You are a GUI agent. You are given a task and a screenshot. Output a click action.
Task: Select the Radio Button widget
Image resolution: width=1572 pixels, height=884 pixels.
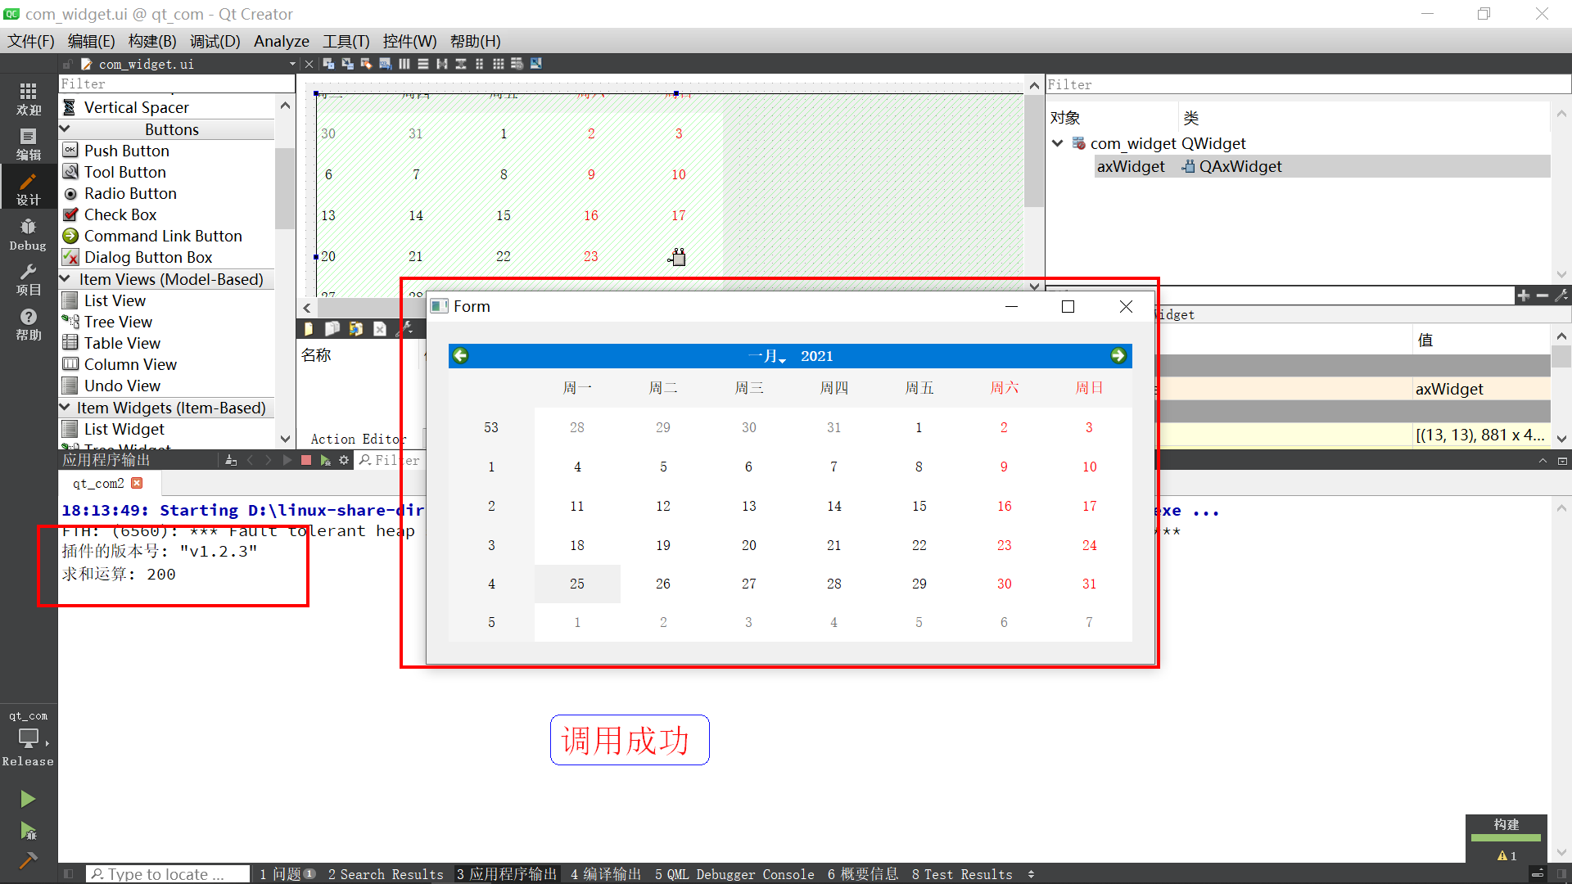(129, 193)
